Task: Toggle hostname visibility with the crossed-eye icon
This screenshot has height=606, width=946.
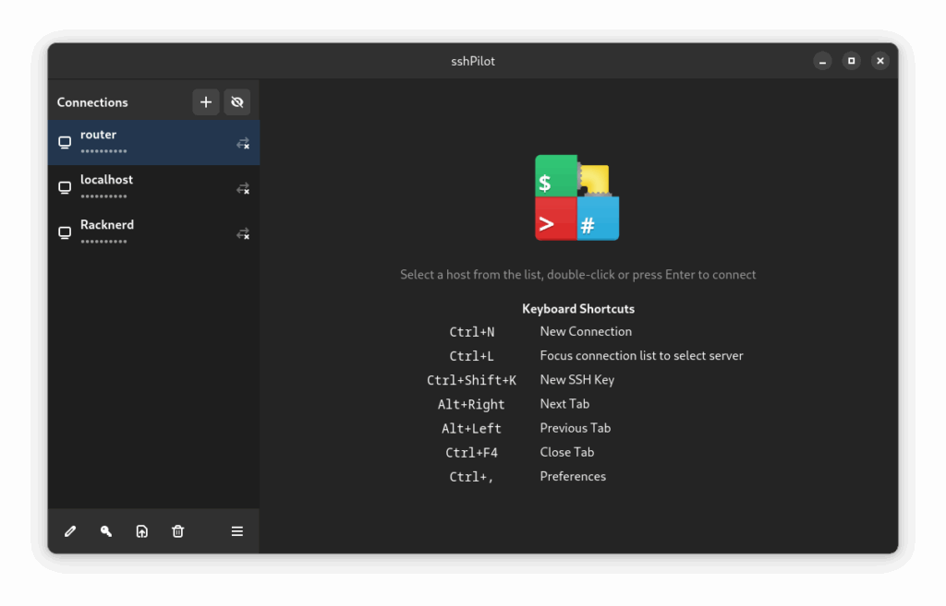Action: [x=237, y=102]
